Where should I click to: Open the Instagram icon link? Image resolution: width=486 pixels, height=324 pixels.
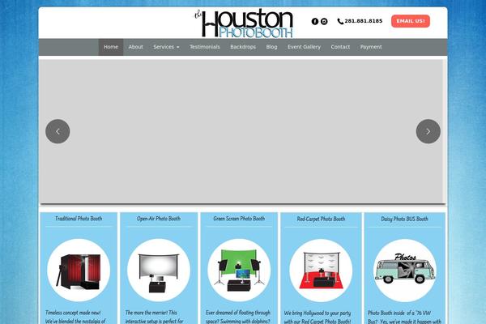pyautogui.click(x=324, y=21)
